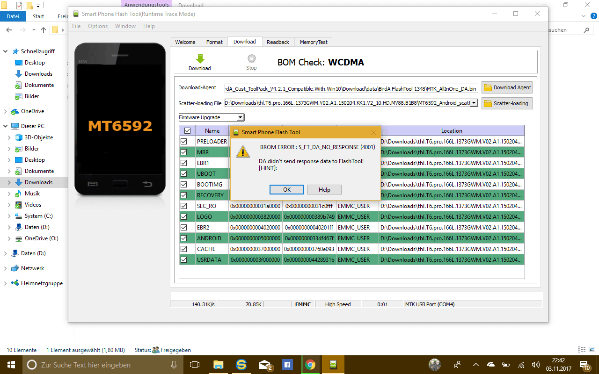
Task: Uncheck the RECOVERY partition checkbox
Action: [x=184, y=195]
